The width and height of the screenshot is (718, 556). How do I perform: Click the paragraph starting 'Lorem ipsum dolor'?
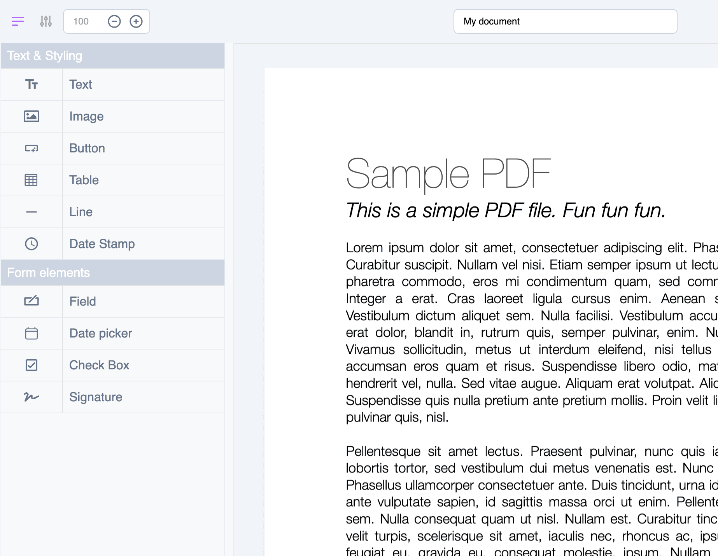pos(532,332)
